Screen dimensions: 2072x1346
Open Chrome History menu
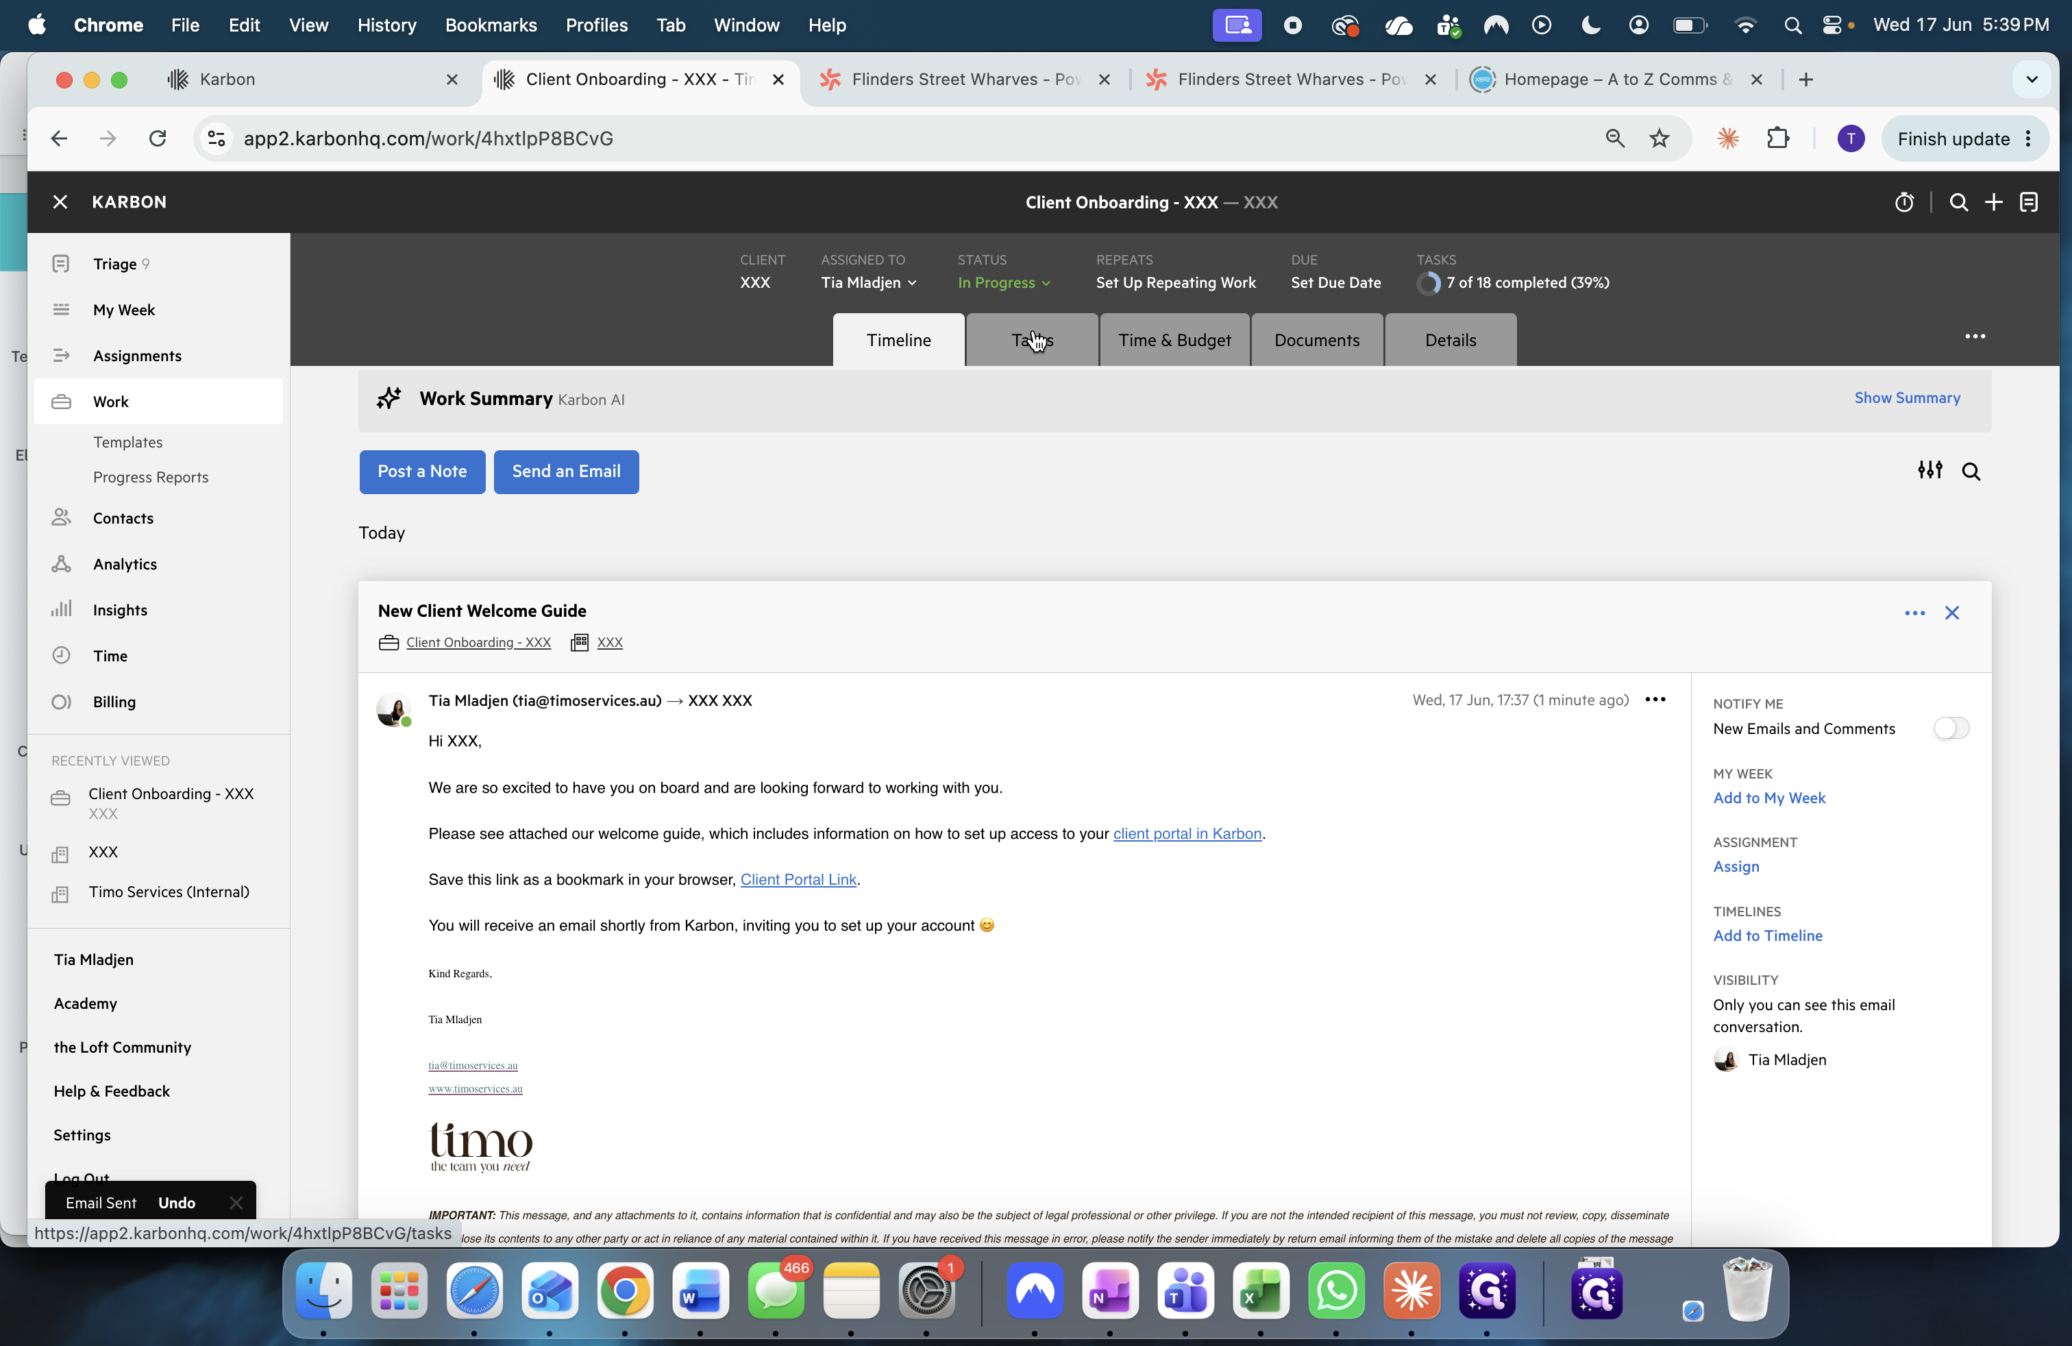tap(386, 25)
